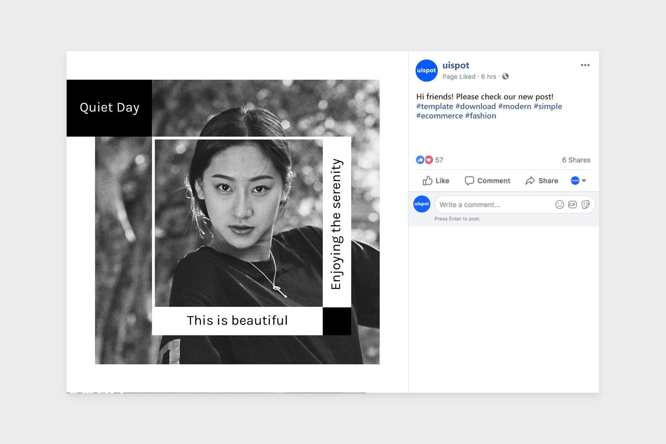Image resolution: width=666 pixels, height=444 pixels.
Task: Open the Quiet Day post image
Action: click(237, 222)
